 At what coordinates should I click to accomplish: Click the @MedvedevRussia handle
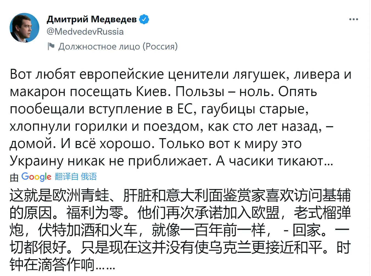point(85,32)
